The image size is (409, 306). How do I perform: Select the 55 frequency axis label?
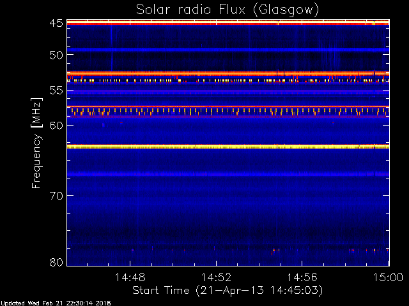[x=56, y=91]
